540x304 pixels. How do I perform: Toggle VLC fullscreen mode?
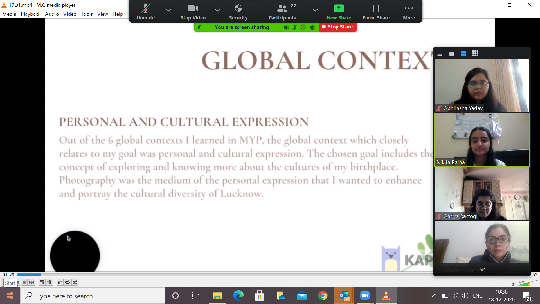click(x=42, y=282)
